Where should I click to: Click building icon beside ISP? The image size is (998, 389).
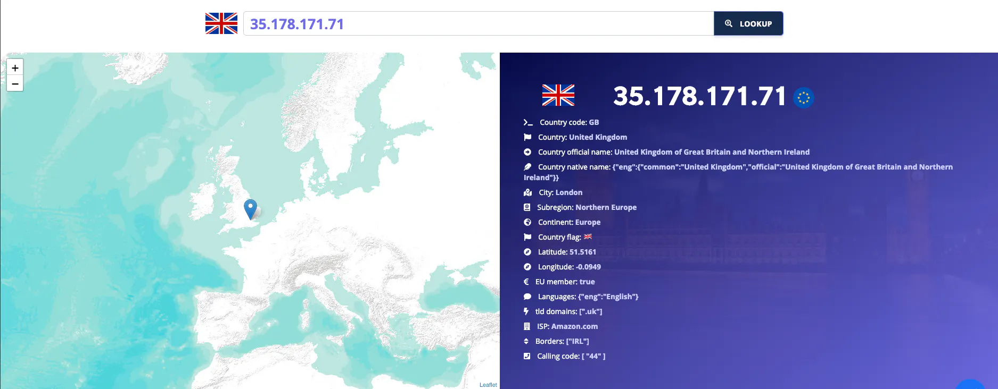point(527,326)
